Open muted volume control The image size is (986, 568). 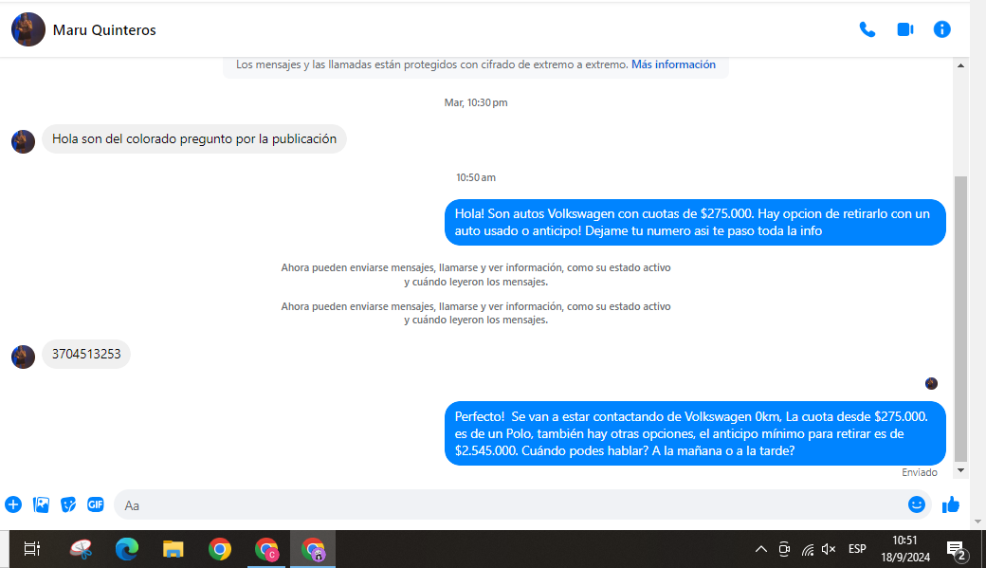point(829,549)
